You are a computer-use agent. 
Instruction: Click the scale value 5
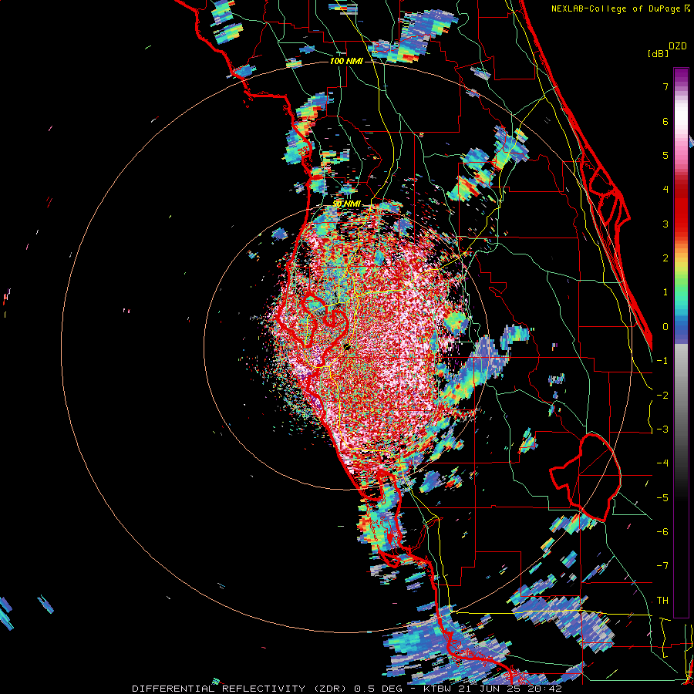tap(665, 155)
